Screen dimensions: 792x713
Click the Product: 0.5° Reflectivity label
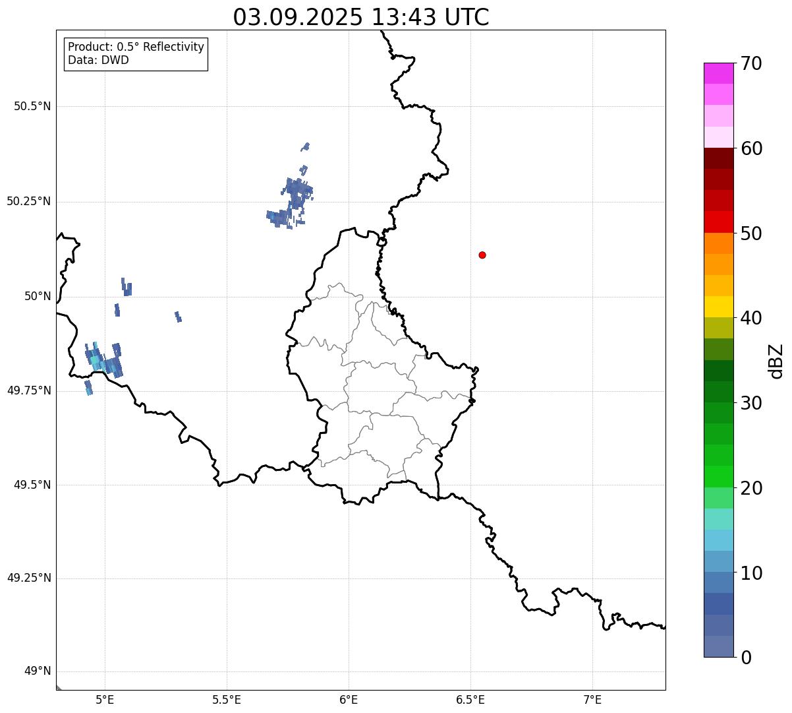click(136, 47)
